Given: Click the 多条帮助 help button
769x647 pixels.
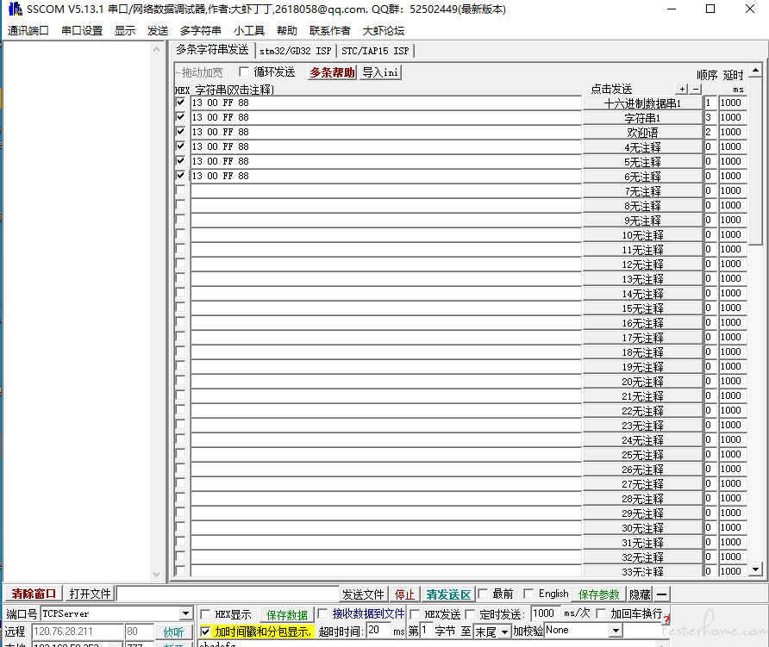Looking at the screenshot, I should coord(332,72).
